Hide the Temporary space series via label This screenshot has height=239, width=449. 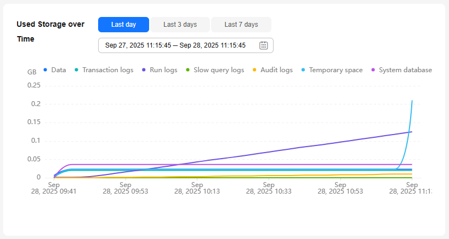[x=336, y=70]
